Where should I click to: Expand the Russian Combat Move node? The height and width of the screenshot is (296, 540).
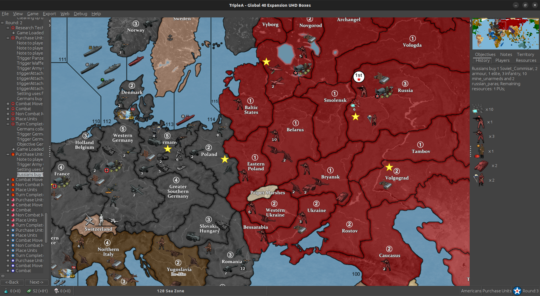coord(8,180)
